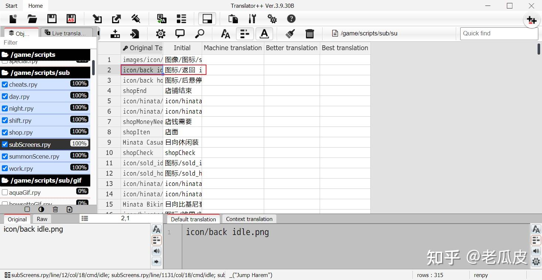The width and height of the screenshot is (542, 280).
Task: Click the Raw view button
Action: 41,219
